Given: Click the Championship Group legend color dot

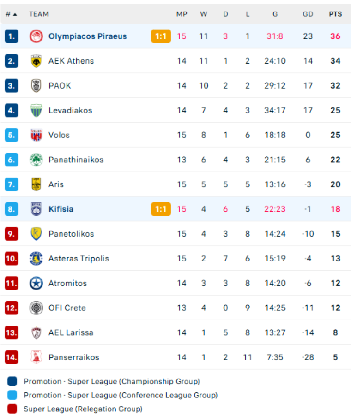Looking at the screenshot, I should (12, 381).
